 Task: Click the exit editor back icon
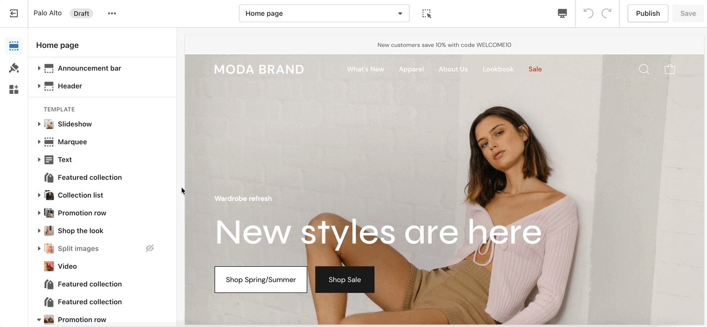pyautogui.click(x=14, y=13)
